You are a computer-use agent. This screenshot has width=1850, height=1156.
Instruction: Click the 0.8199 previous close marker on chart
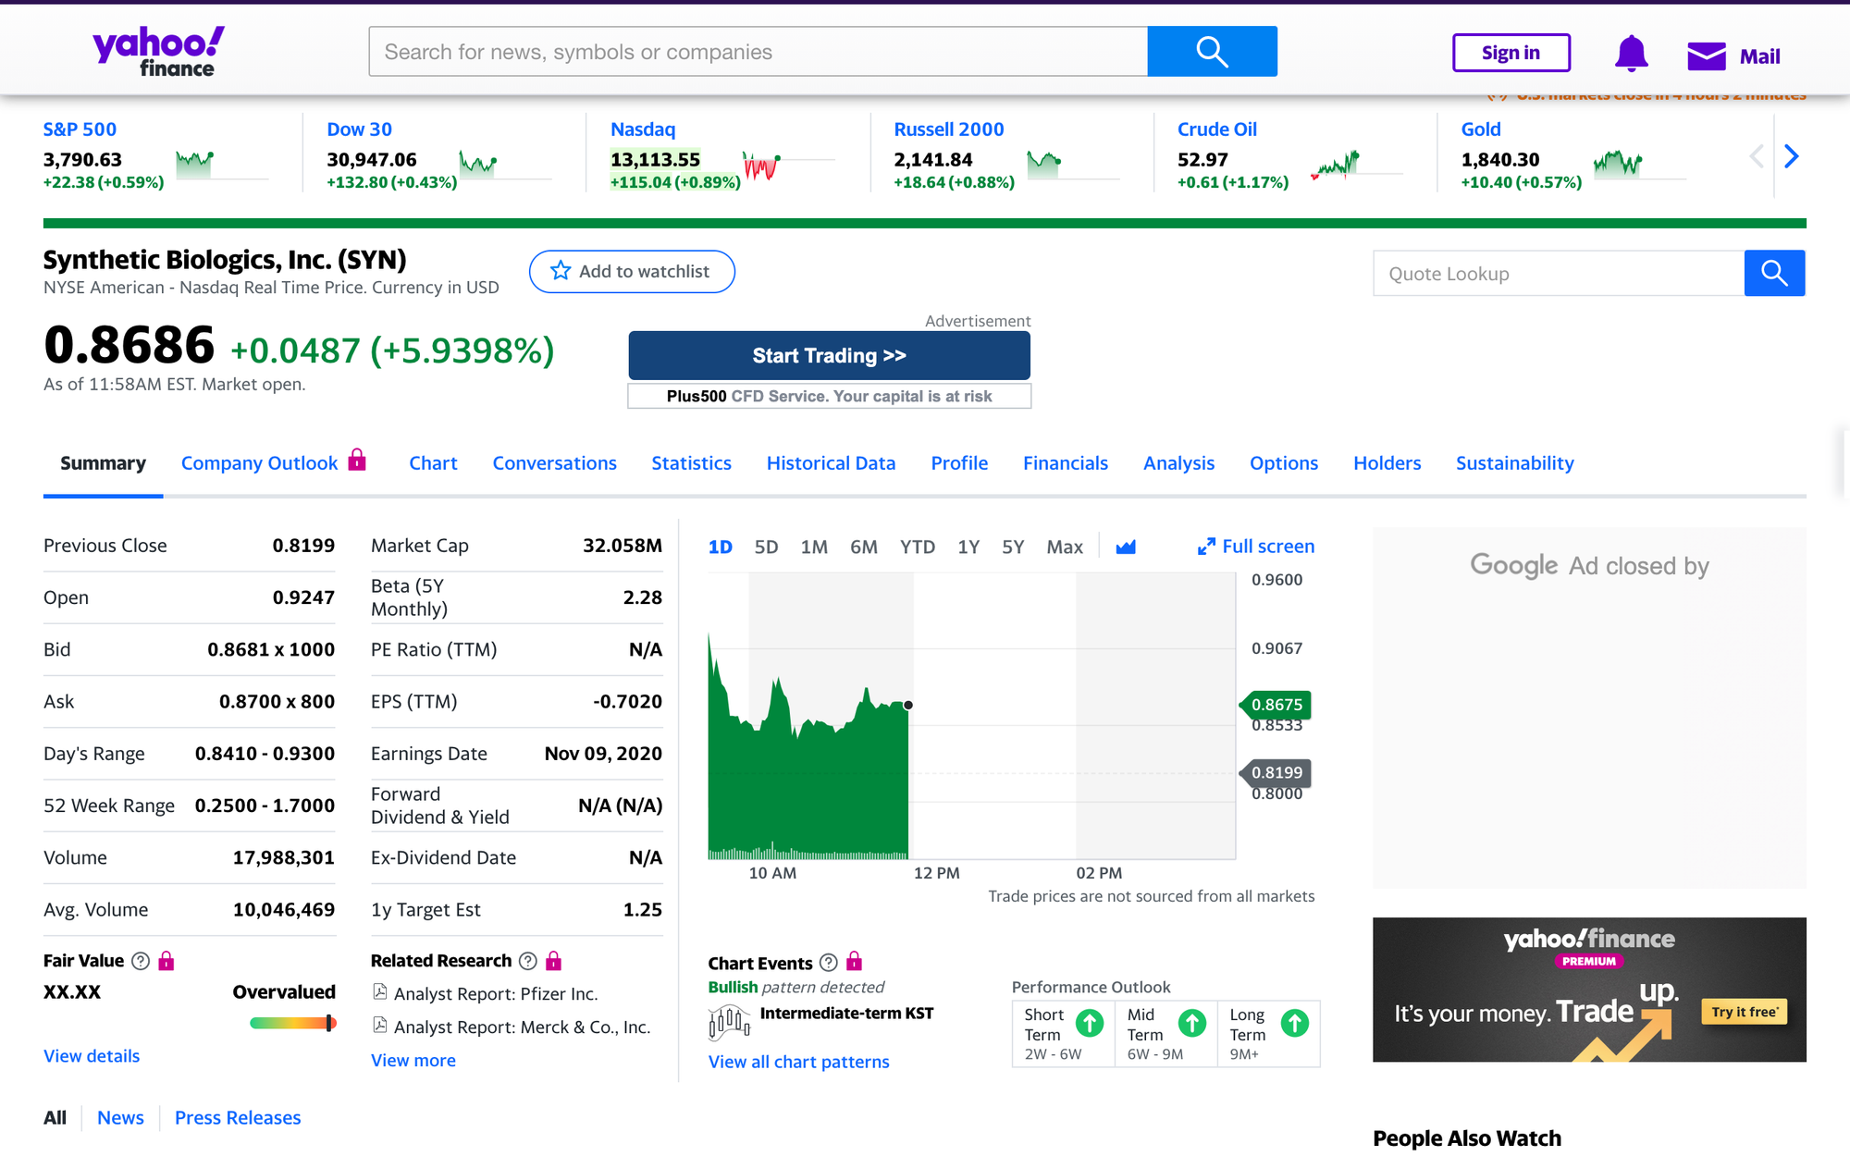click(1276, 772)
